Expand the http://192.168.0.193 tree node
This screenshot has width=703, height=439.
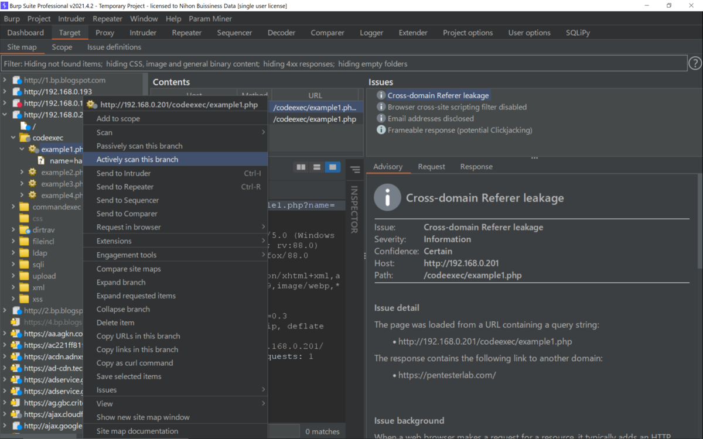click(5, 92)
